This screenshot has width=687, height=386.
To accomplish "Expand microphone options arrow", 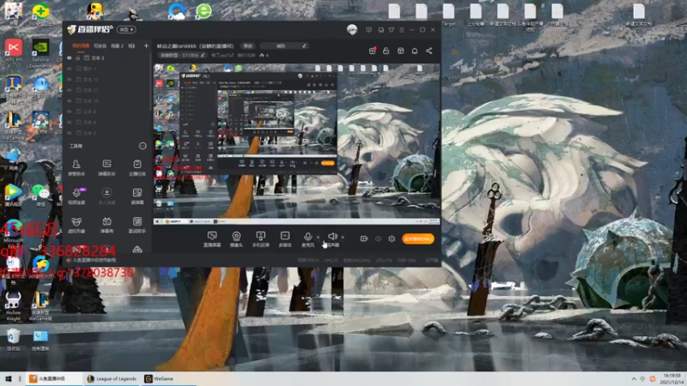I will point(318,238).
